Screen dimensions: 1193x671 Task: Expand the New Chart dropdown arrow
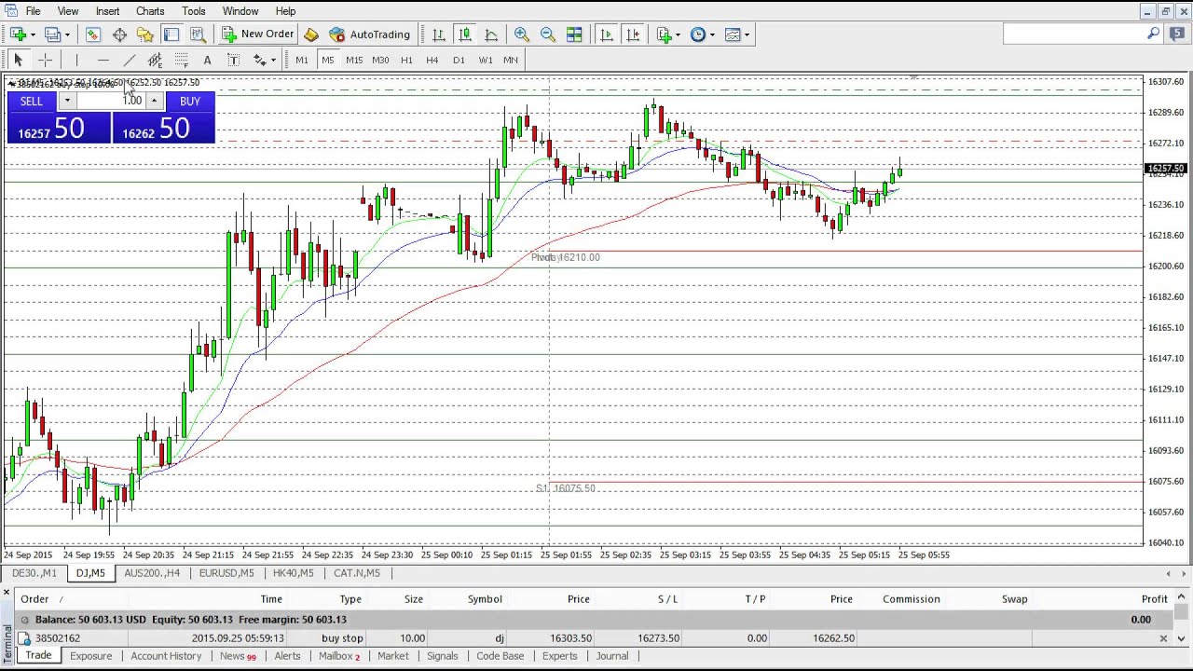[x=33, y=35]
